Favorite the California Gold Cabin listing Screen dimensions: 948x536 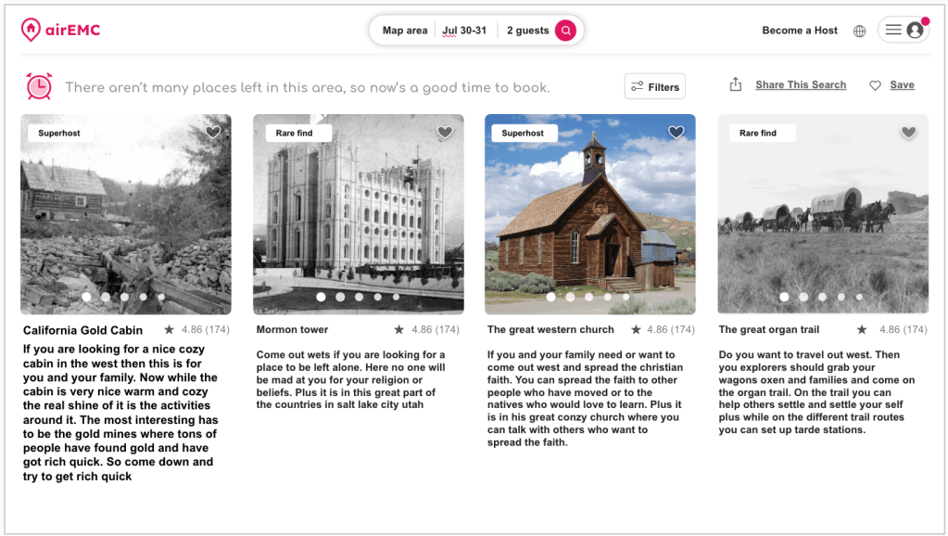pos(213,133)
